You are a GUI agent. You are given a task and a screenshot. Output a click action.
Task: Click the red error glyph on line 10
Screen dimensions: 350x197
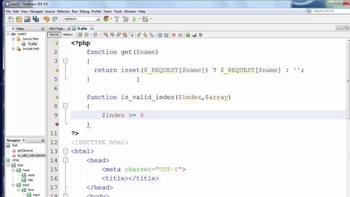57,124
